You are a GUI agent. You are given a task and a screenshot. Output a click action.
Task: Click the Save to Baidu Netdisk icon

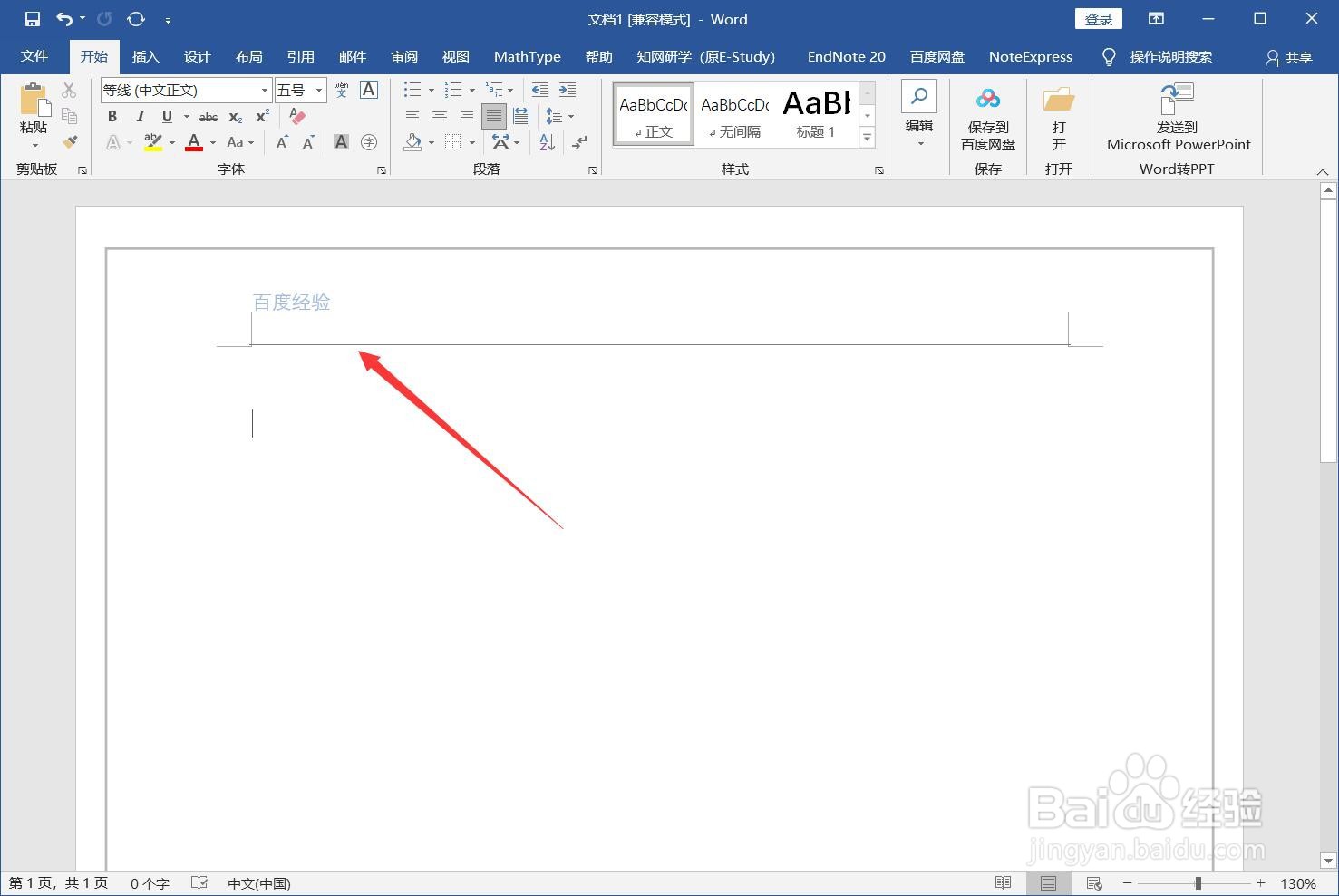pyautogui.click(x=988, y=99)
